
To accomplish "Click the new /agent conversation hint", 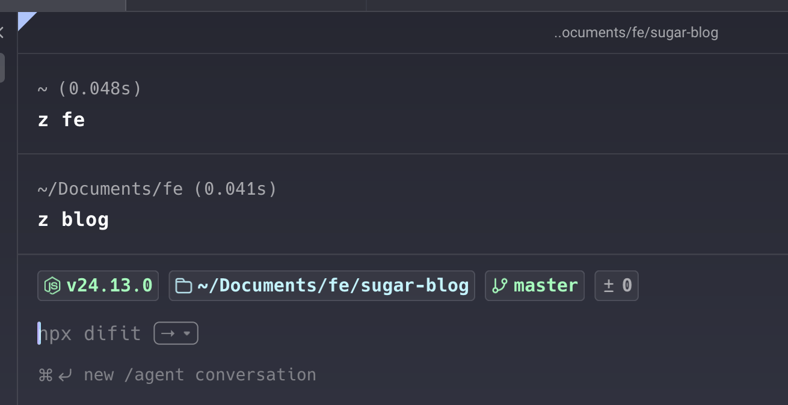I will (x=200, y=375).
